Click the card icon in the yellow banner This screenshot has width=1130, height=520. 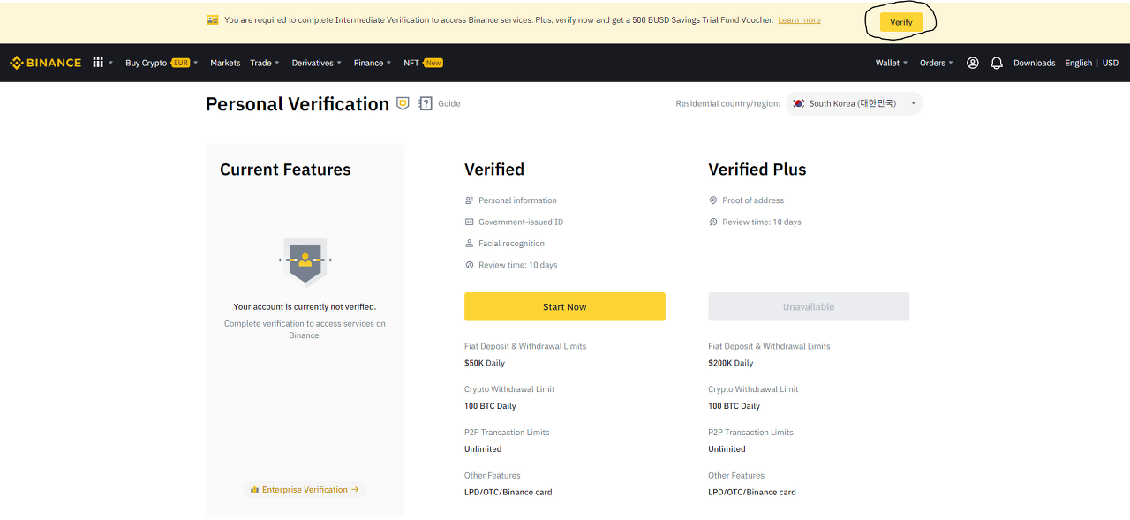[213, 19]
